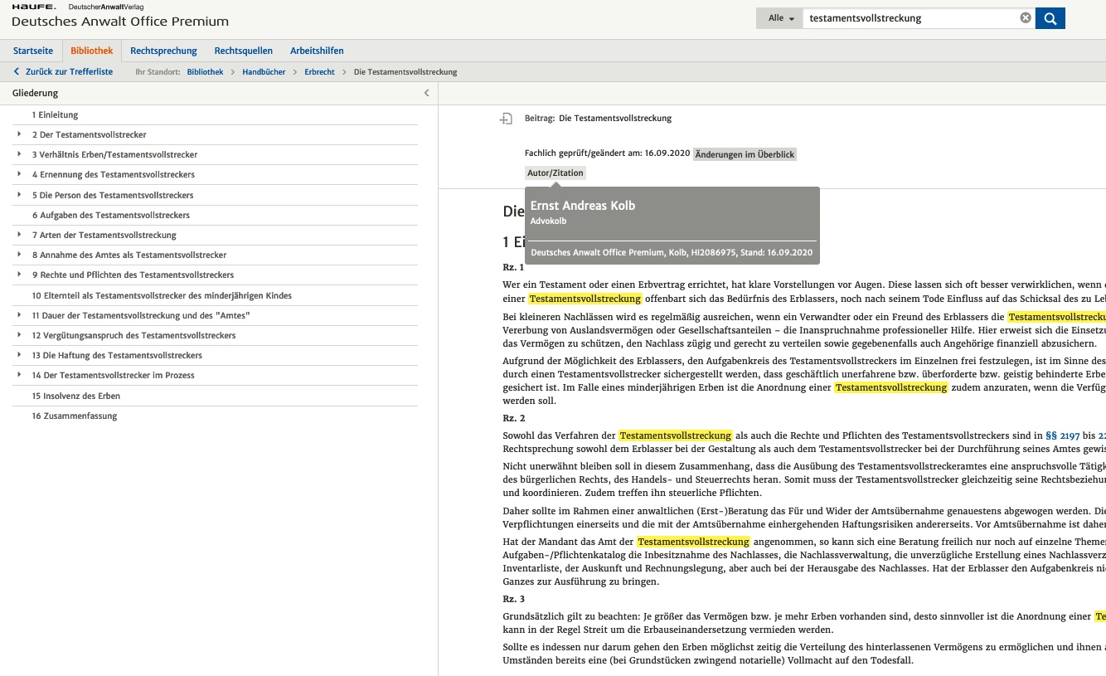
Task: Expand section 4 Ernennung des Testamentsvollstreckers
Action: (19, 175)
